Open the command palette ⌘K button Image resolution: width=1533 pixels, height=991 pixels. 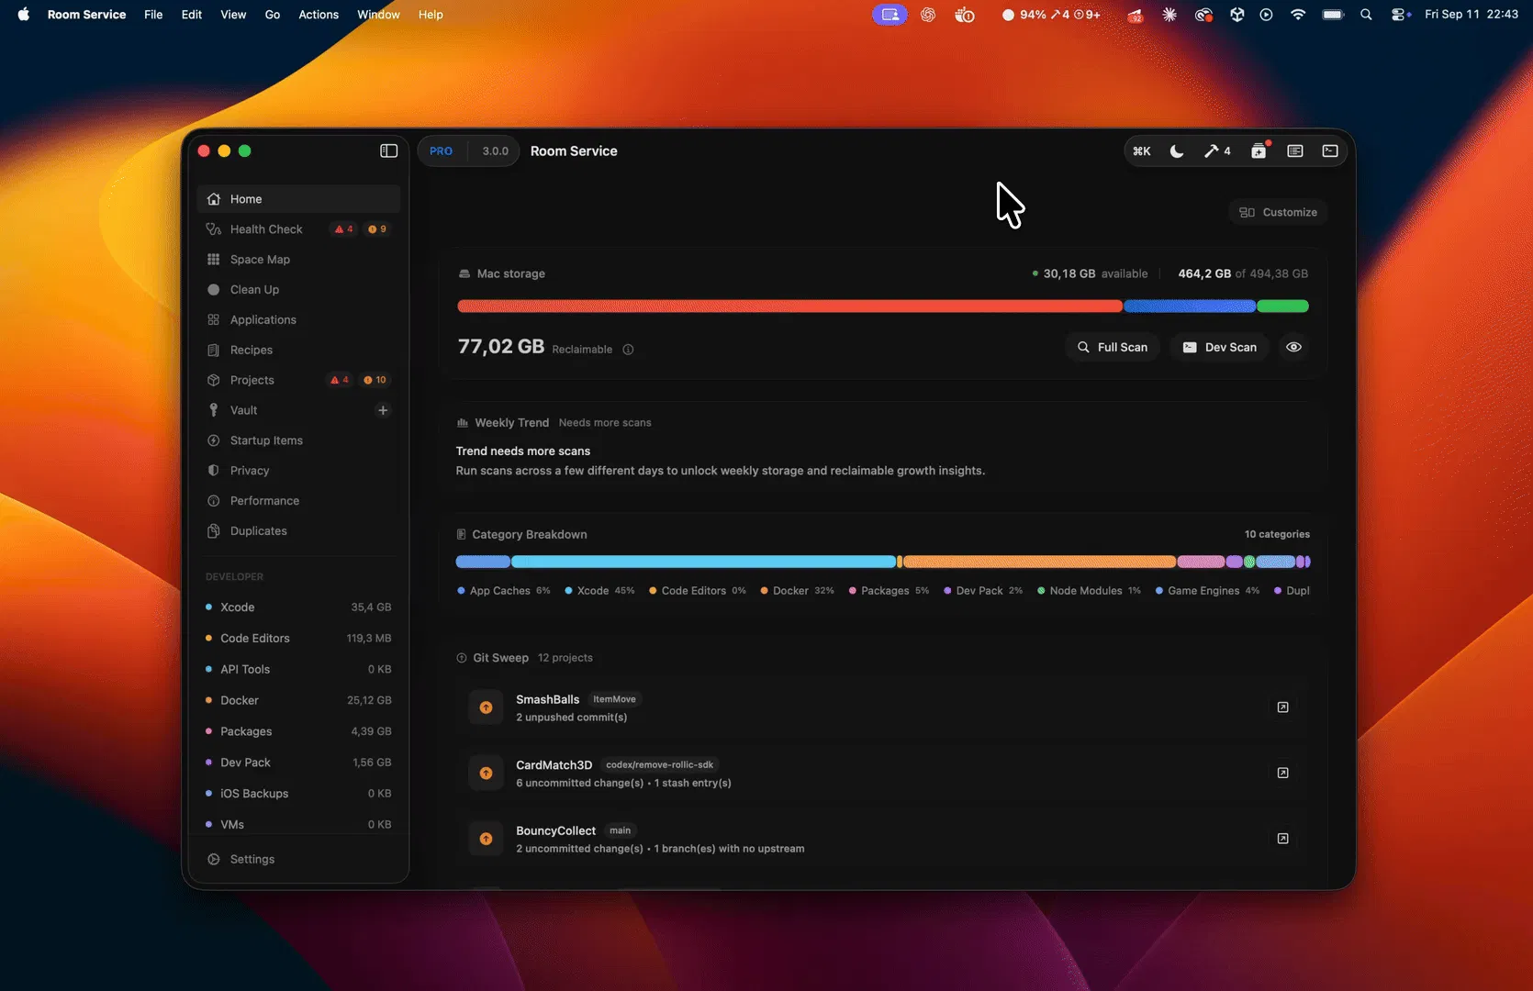tap(1141, 151)
